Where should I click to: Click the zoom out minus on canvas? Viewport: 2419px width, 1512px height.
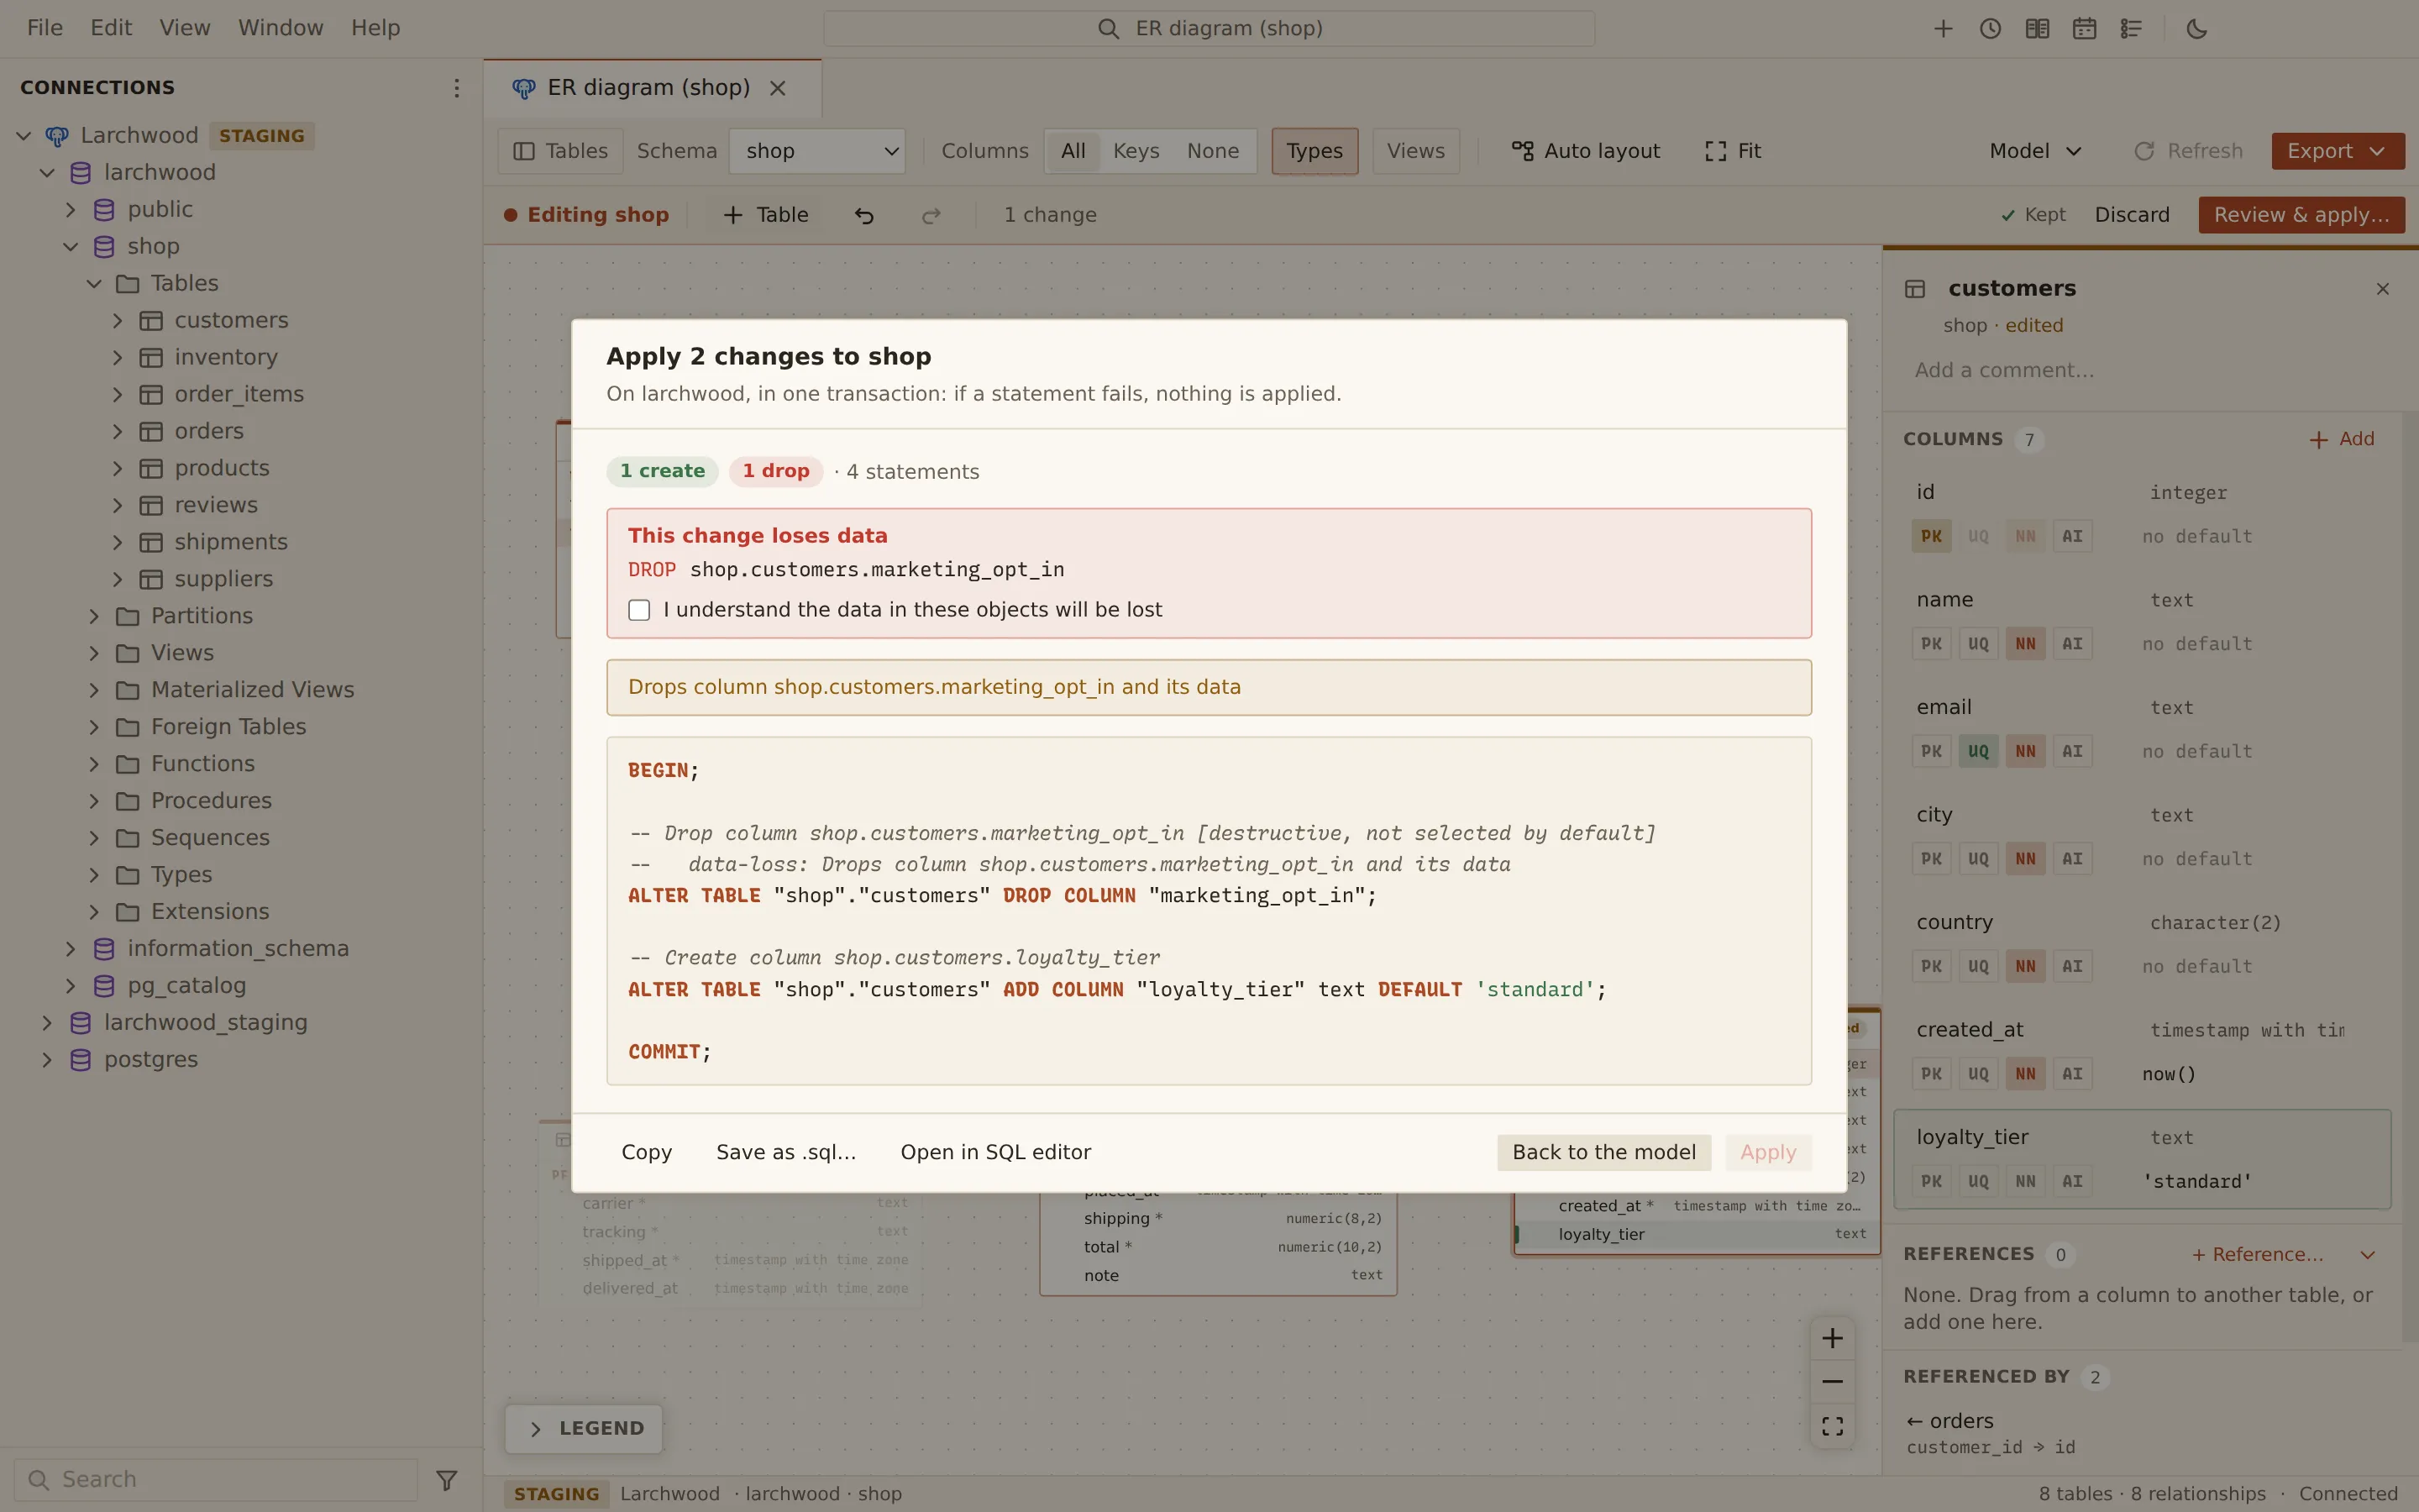pos(1831,1381)
